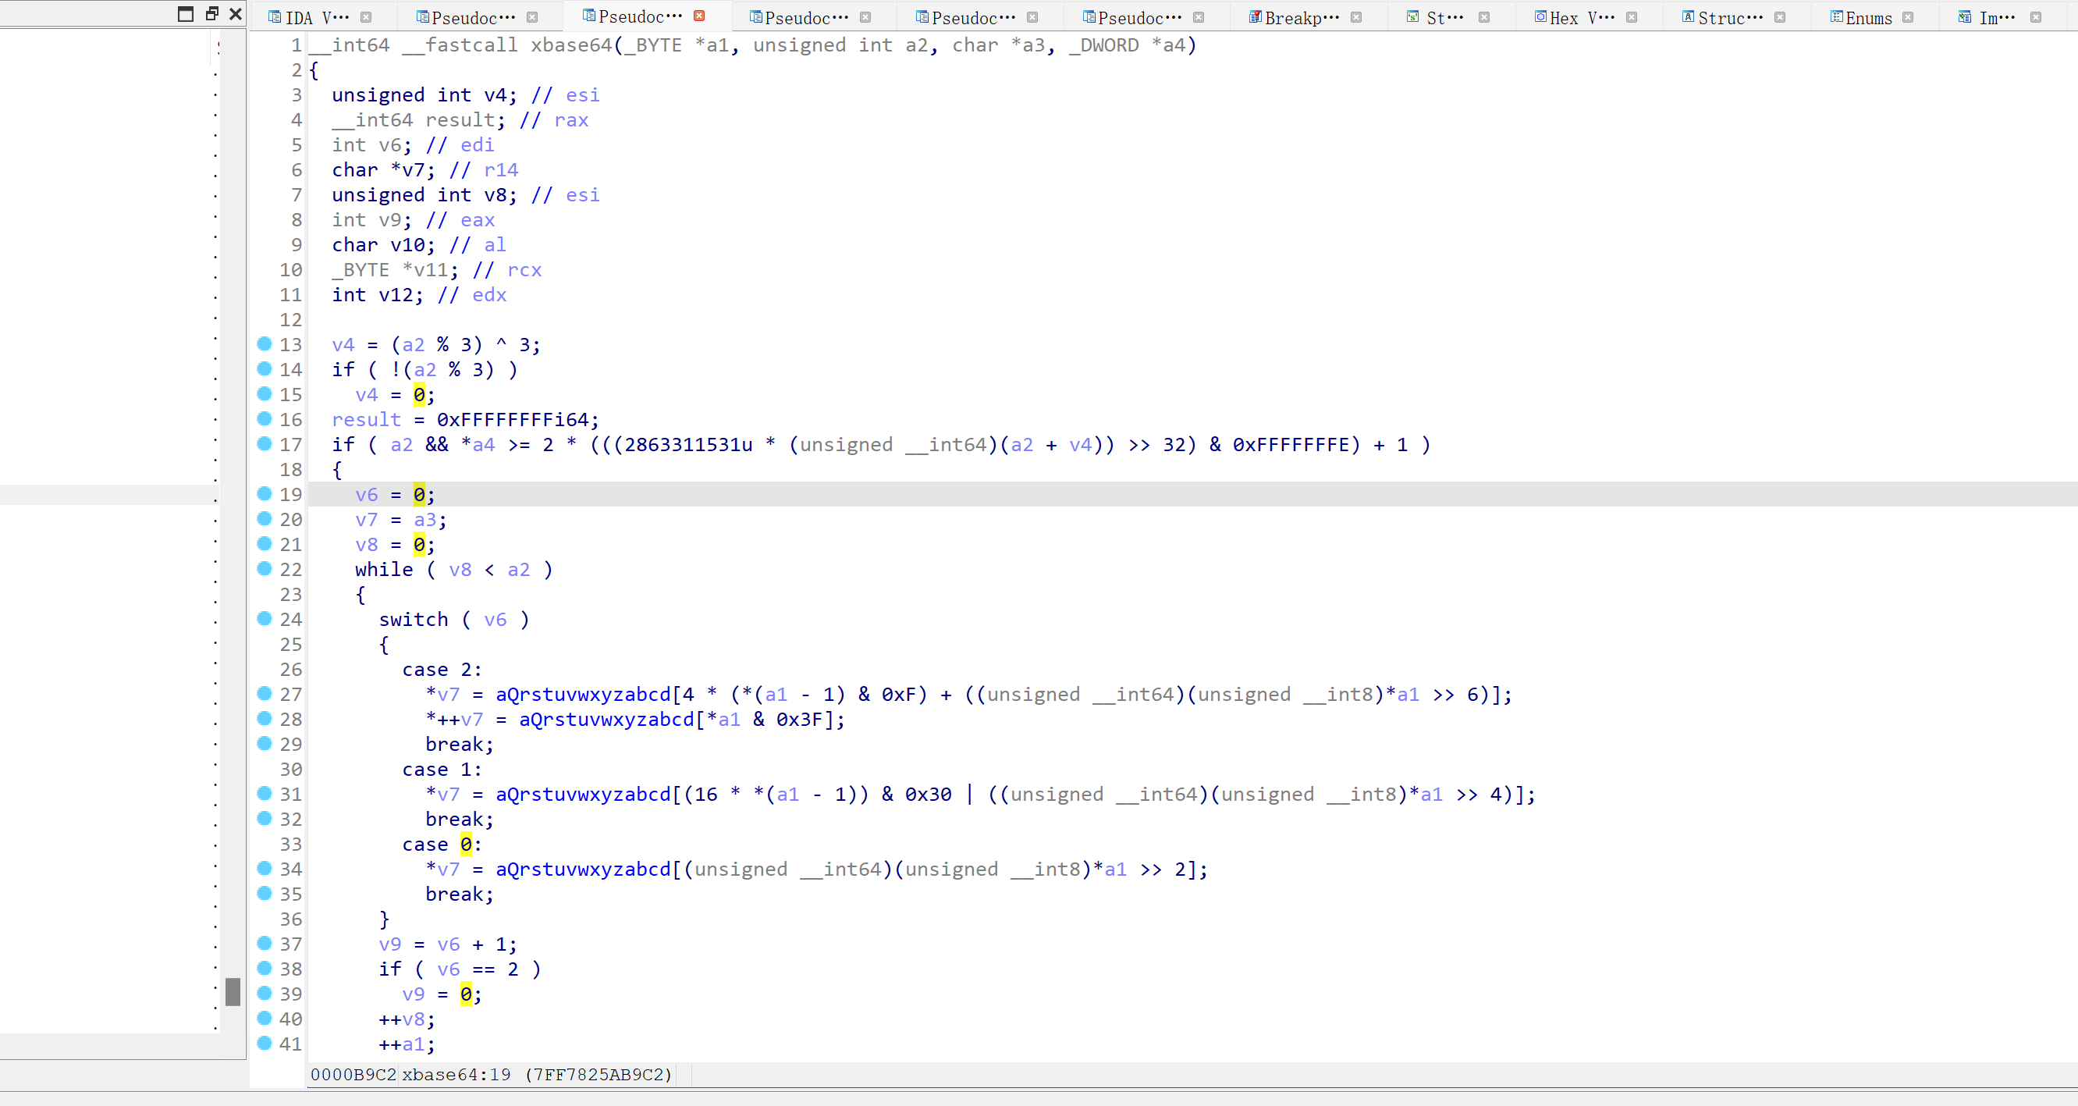
Task: Float the left side panel
Action: pyautogui.click(x=212, y=14)
